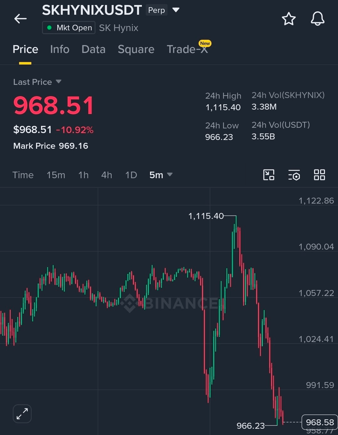Add SKHYNIXUSDT to favorites with star
The image size is (338, 435).
289,19
